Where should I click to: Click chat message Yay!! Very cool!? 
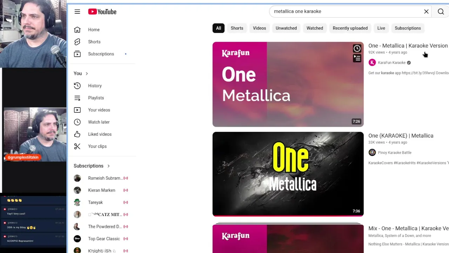pos(16,214)
